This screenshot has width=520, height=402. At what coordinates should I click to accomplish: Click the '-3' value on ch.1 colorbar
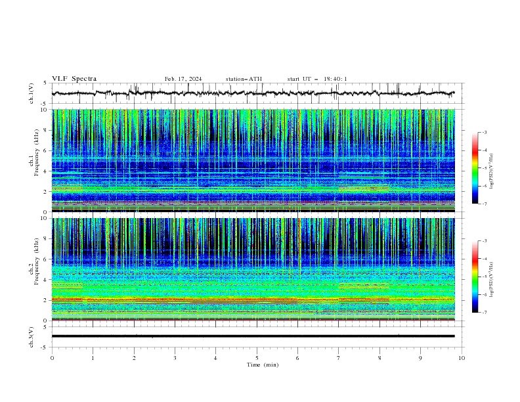(x=484, y=132)
